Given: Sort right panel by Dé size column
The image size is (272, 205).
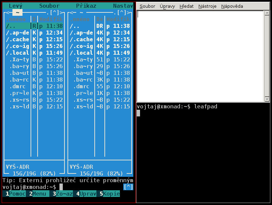Looking at the screenshot, I should tap(100, 19).
